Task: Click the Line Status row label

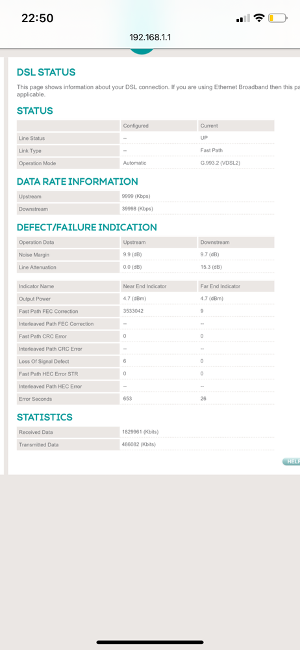Action: pos(68,138)
